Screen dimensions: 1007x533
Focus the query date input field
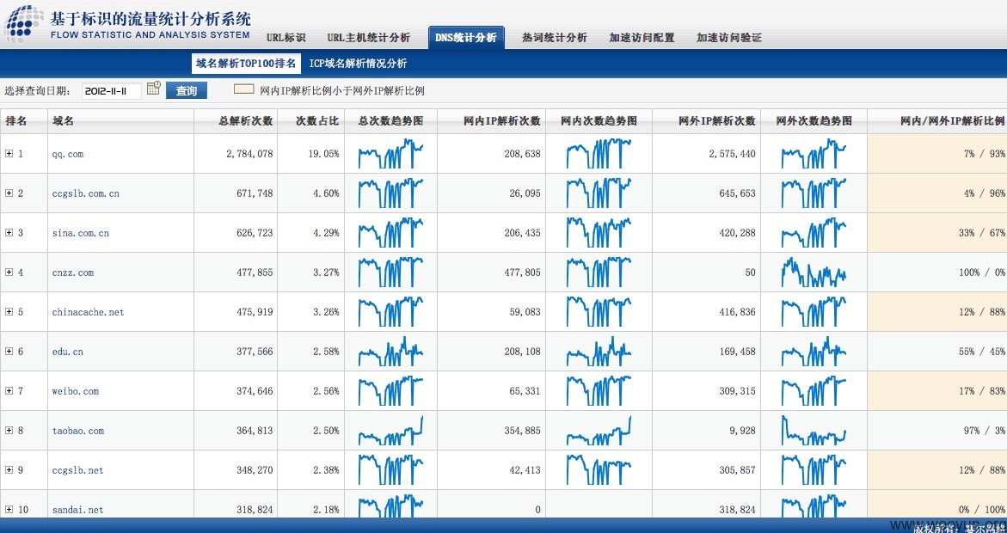click(x=112, y=91)
